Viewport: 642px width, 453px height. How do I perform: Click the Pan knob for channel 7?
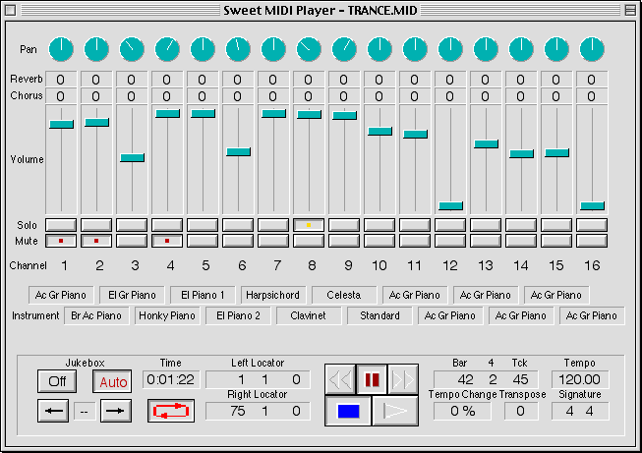[273, 49]
